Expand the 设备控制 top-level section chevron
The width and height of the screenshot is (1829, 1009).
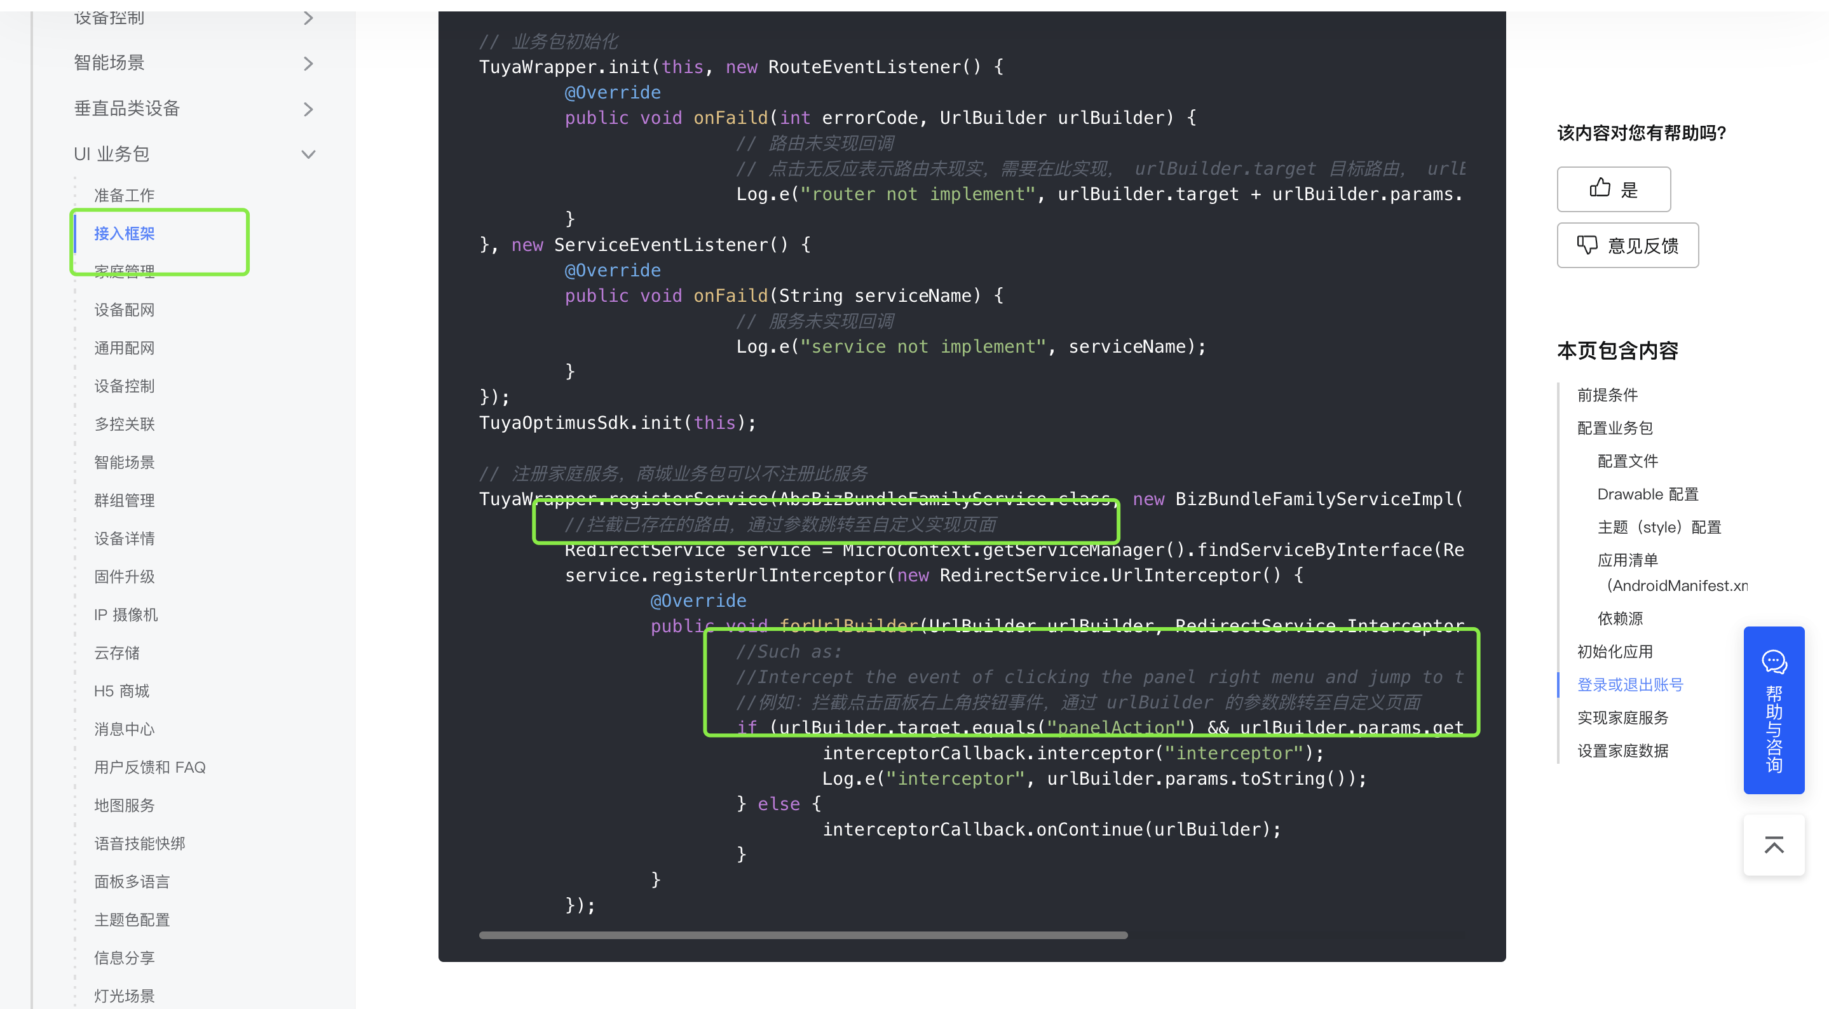(308, 18)
